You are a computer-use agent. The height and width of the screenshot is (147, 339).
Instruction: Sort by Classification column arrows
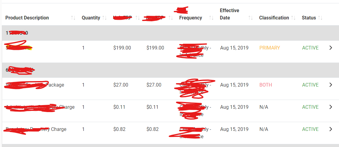tap(293, 18)
